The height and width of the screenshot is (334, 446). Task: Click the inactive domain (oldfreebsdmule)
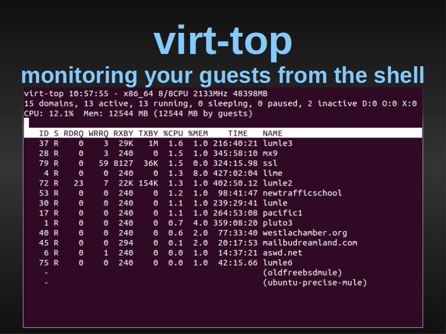(302, 273)
